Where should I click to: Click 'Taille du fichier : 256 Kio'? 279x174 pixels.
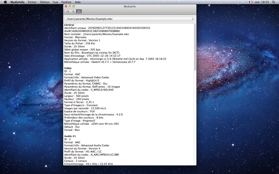(x=80, y=43)
